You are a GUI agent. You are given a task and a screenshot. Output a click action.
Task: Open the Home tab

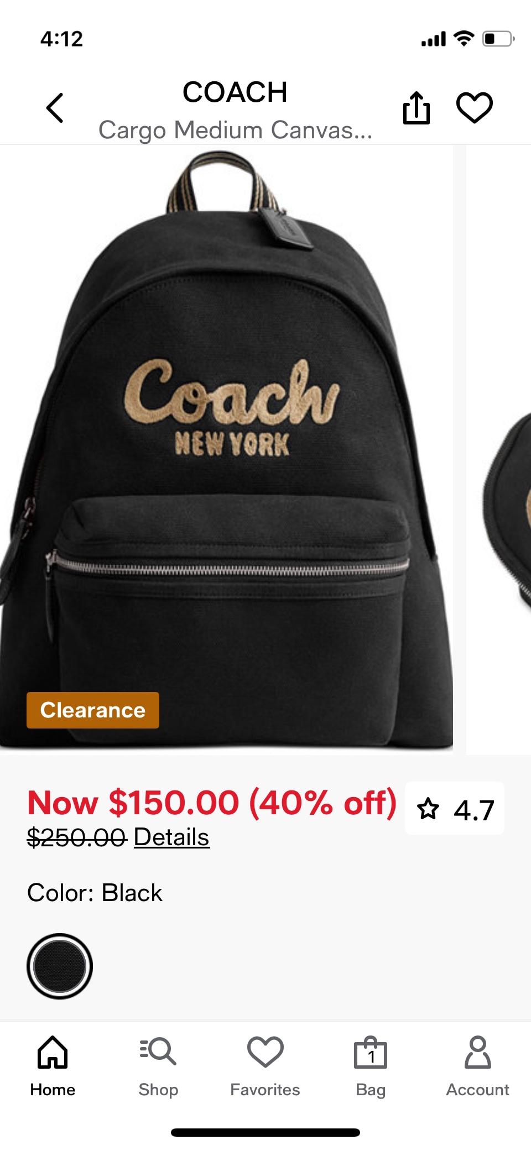pyautogui.click(x=53, y=1066)
